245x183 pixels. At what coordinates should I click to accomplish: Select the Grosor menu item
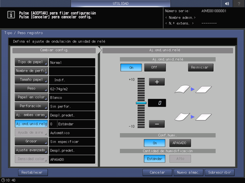click(31, 141)
